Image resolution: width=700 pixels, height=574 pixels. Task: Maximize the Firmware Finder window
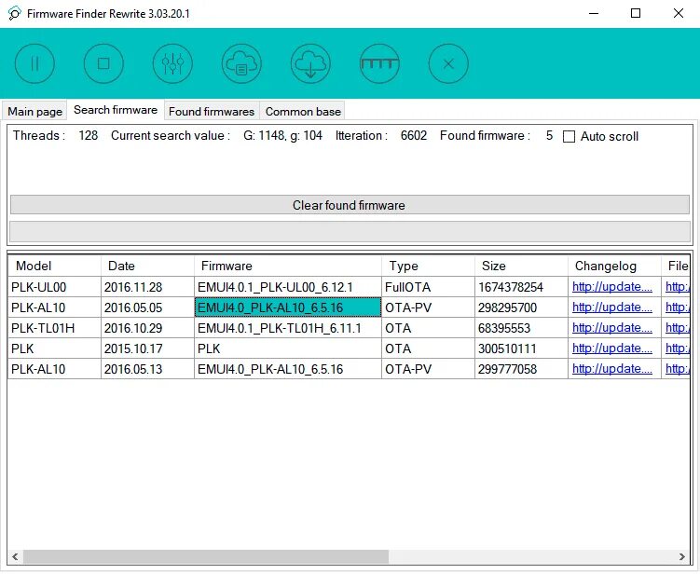[x=636, y=13]
